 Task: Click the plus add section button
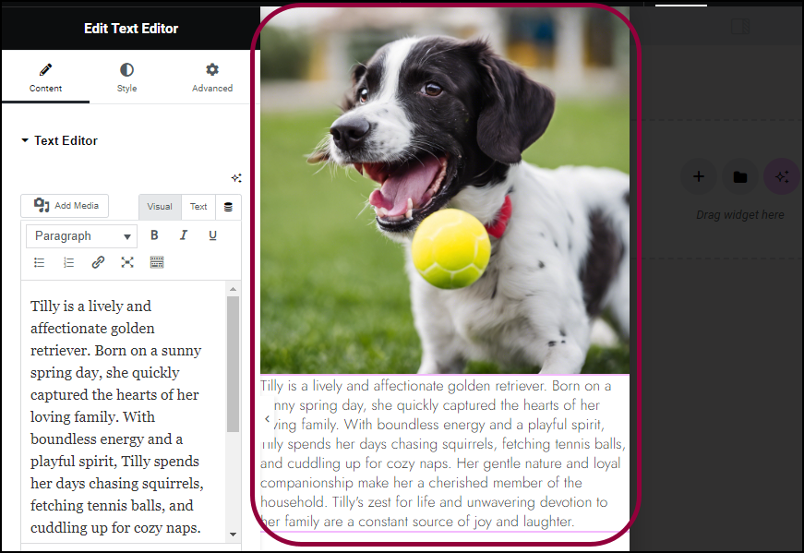pos(699,177)
